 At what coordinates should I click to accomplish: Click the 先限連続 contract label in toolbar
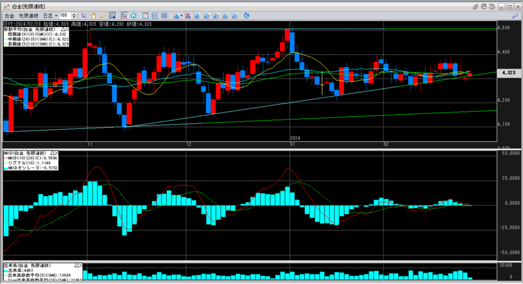pyautogui.click(x=29, y=16)
